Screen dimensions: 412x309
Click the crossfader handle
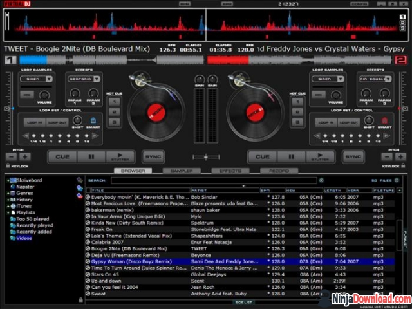206,157
